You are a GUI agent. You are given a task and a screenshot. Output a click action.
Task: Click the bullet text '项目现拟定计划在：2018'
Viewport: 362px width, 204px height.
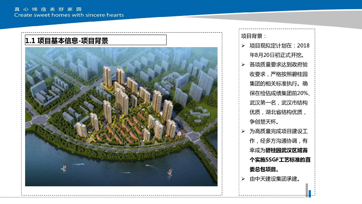[x=279, y=46]
